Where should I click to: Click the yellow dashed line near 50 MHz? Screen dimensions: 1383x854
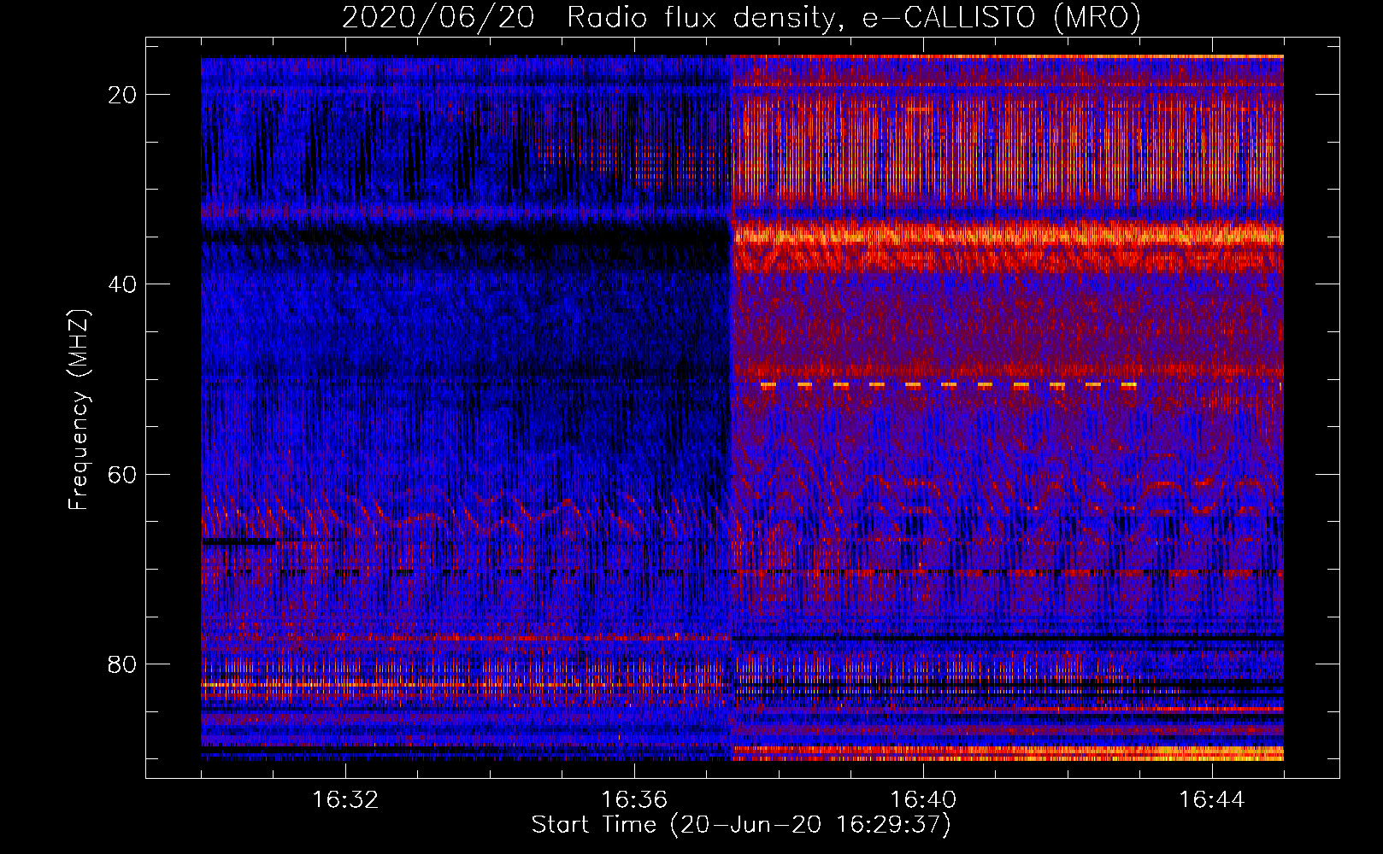coord(949,385)
